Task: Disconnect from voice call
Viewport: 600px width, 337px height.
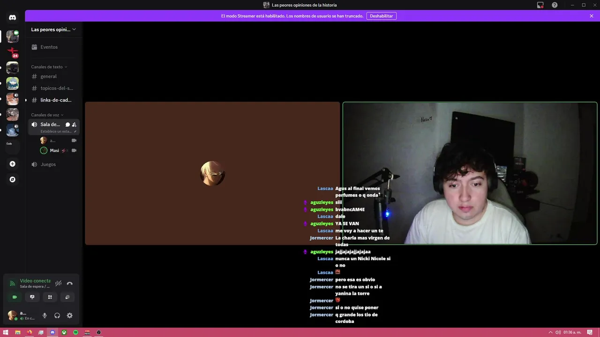Action: [x=70, y=283]
